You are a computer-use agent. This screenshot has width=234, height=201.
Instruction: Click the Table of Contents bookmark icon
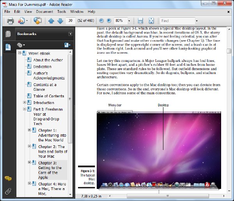click(29, 95)
